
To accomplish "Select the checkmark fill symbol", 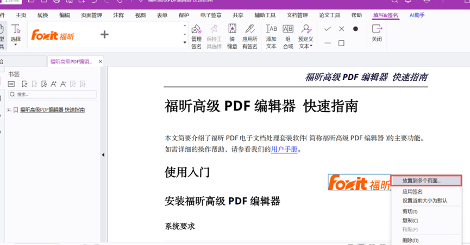I will tap(327, 29).
